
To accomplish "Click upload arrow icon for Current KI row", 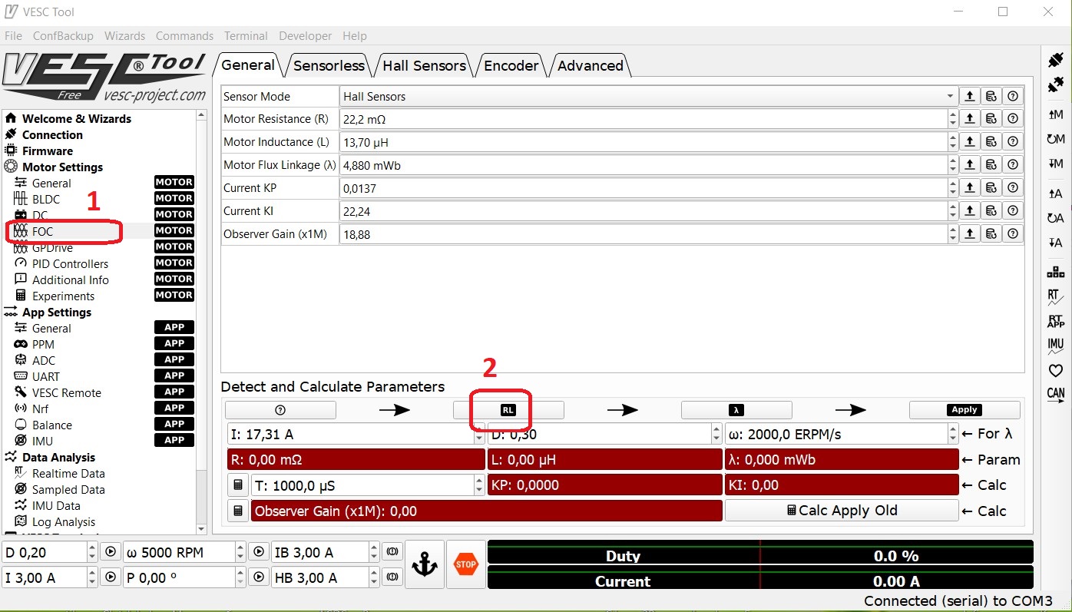I will click(970, 211).
